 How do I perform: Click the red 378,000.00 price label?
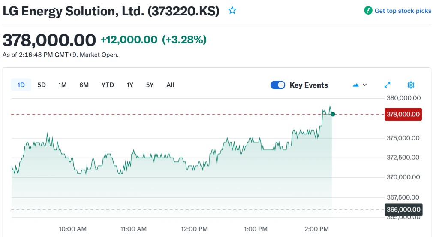pyautogui.click(x=403, y=115)
